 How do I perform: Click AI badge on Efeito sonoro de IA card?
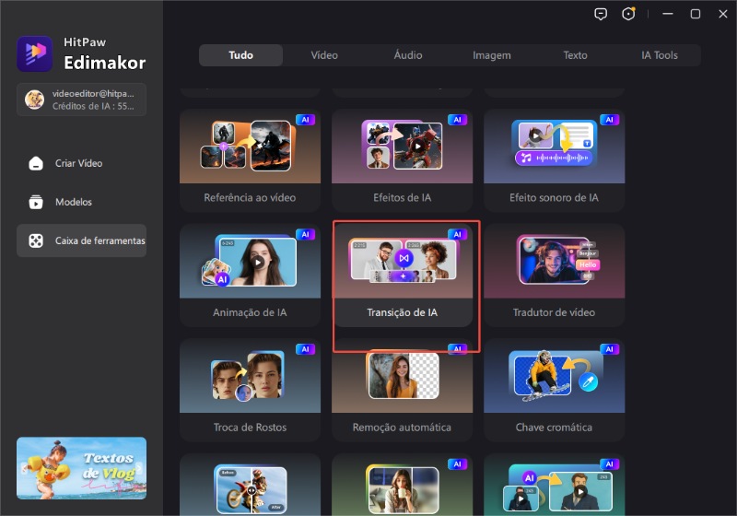(610, 120)
